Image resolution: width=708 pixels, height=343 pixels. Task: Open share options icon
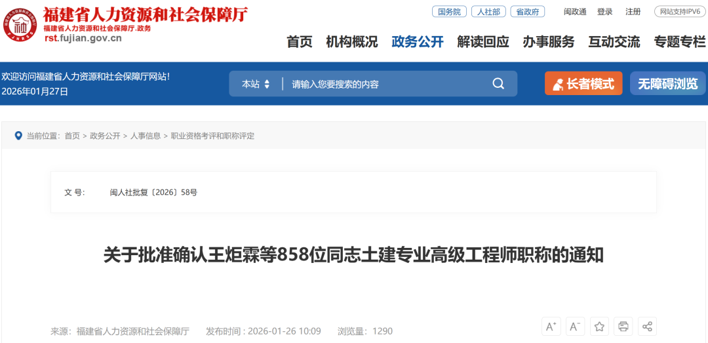(647, 327)
